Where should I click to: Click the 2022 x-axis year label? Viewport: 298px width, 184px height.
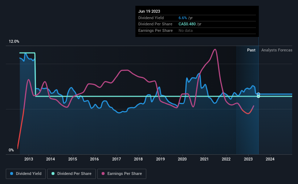pos(226,159)
